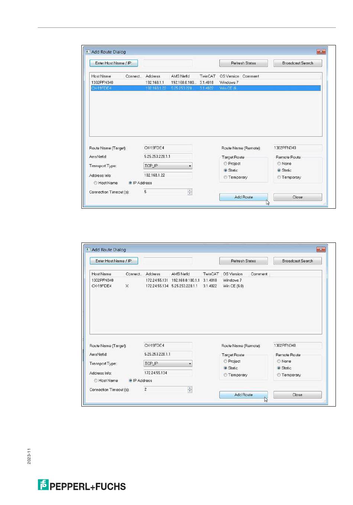Open Transport Type dropdown in lower dialog
Screen dimensions: 353x505
point(168,364)
